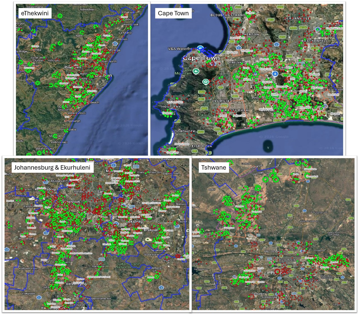The width and height of the screenshot is (359, 315).
Task: Click the Khayelitsha label
Action: point(305,108)
